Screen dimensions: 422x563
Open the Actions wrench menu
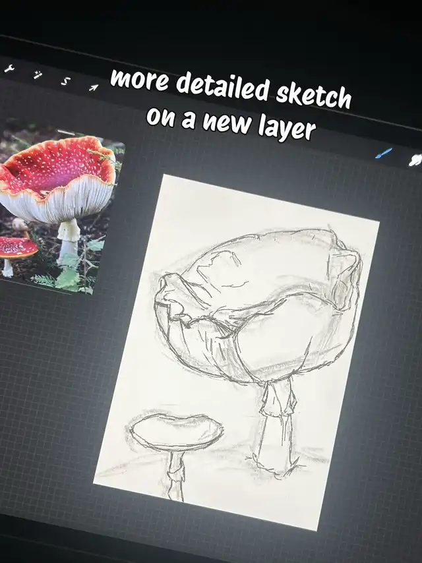[9, 68]
